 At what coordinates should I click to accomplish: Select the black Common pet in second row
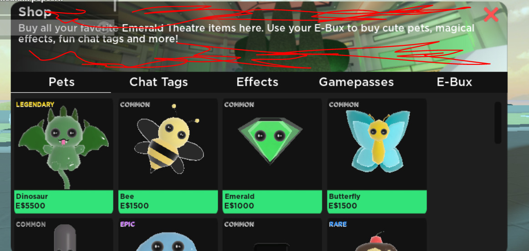coord(272,247)
